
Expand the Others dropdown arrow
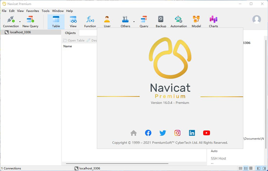coord(134,22)
